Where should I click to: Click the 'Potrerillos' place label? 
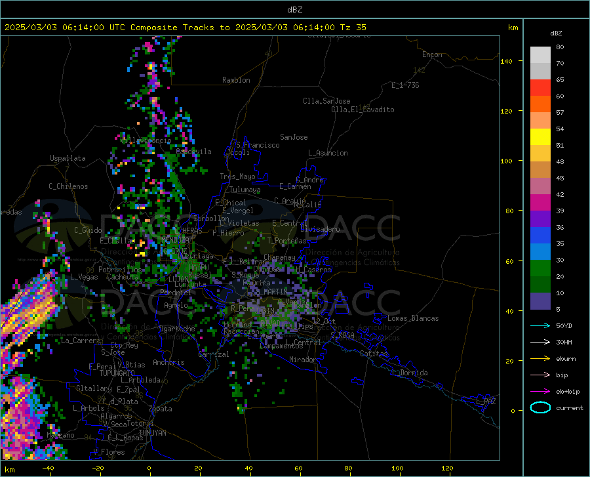(120, 270)
